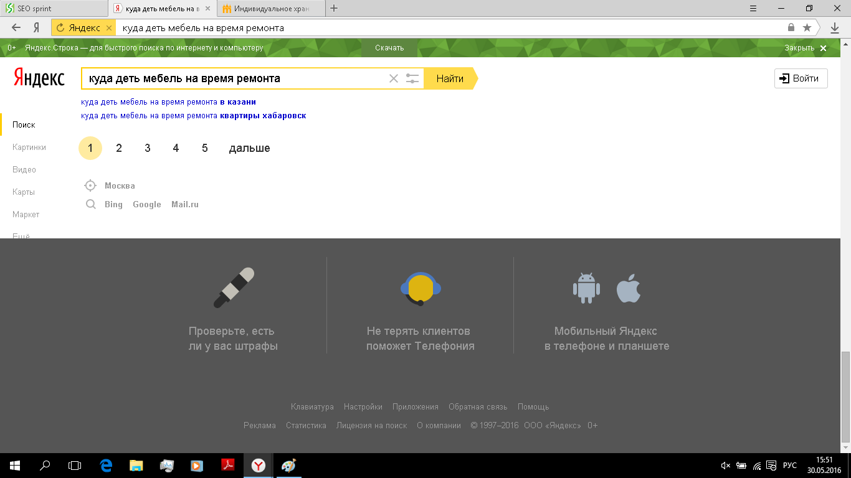Click the magnifier icon beside Bing

[91, 204]
